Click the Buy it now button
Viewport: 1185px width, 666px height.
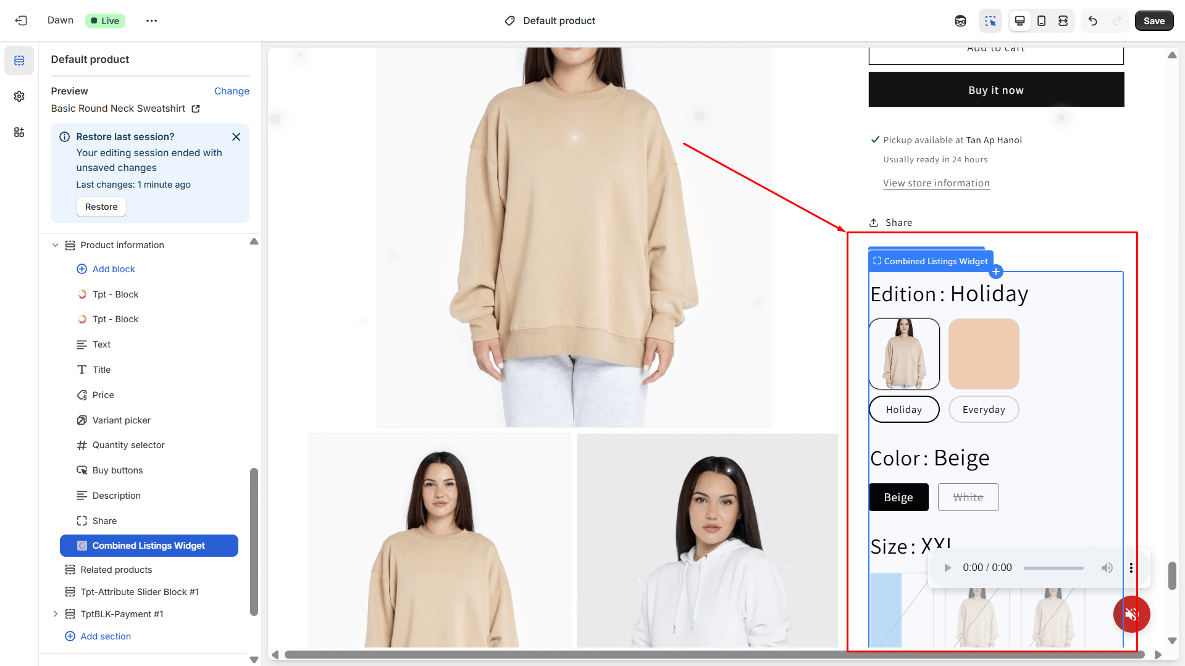pyautogui.click(x=996, y=90)
